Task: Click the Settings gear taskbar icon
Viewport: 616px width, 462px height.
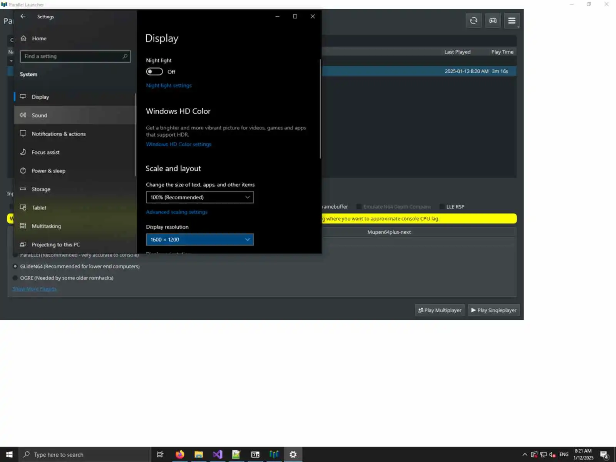Action: coord(293,455)
